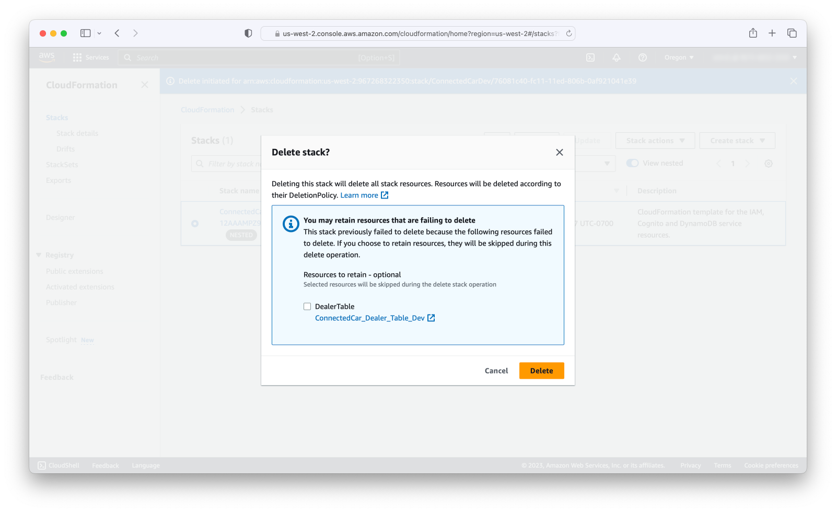Open a new Safari tab
Image resolution: width=836 pixels, height=512 pixels.
click(772, 33)
